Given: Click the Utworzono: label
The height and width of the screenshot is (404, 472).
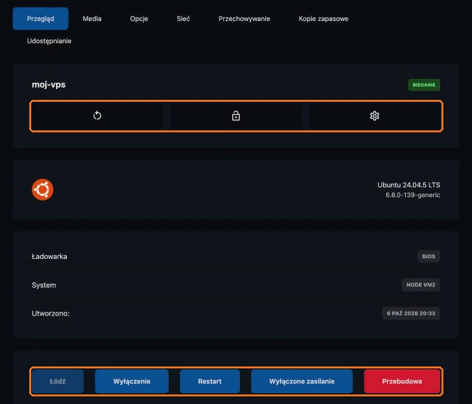Looking at the screenshot, I should (51, 314).
